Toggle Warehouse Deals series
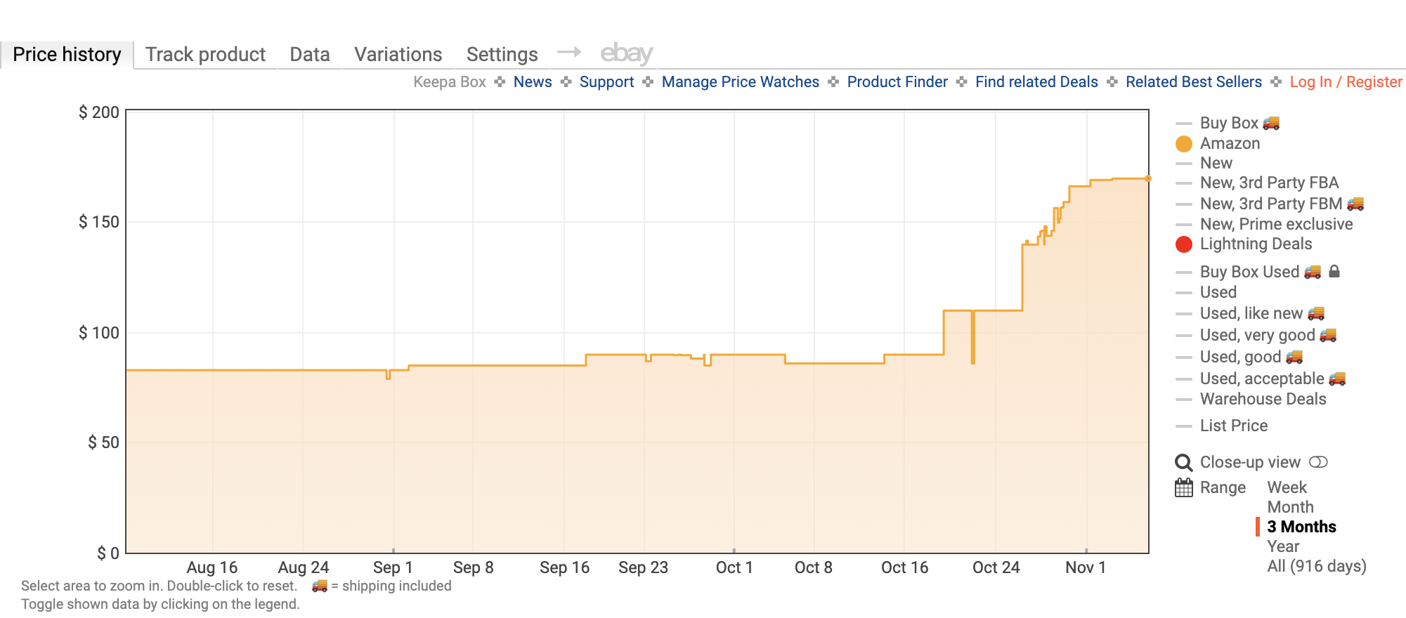This screenshot has width=1406, height=618. [x=1263, y=399]
